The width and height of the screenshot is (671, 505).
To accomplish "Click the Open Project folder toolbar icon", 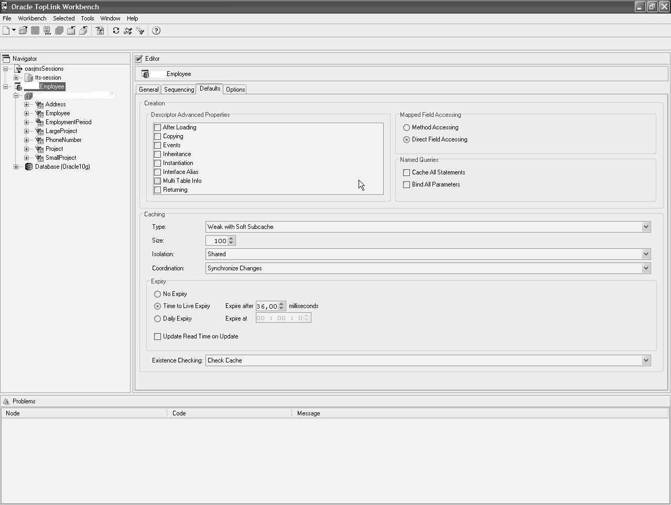I will coord(23,30).
